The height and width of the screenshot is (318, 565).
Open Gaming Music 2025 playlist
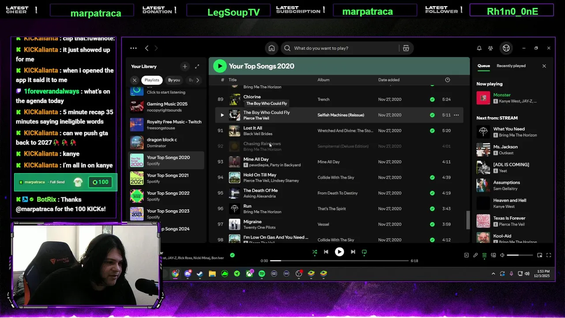[166, 106]
